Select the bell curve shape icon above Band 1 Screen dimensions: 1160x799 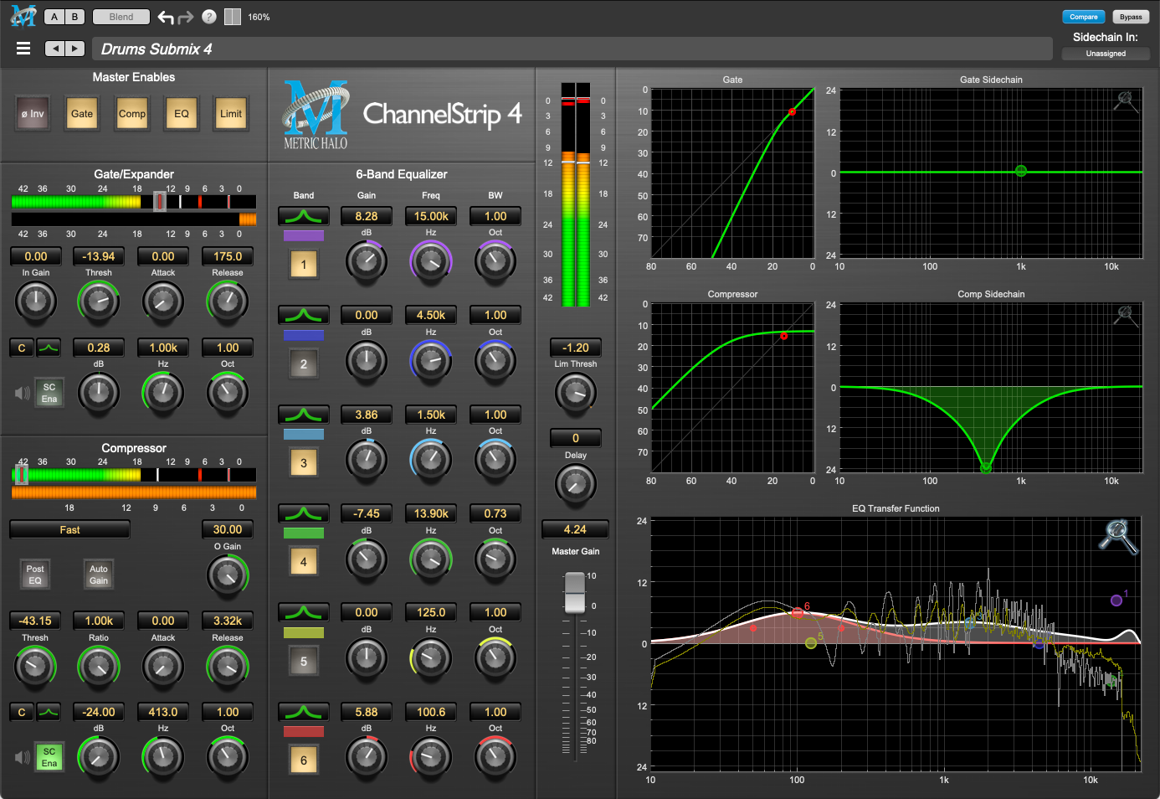(303, 215)
